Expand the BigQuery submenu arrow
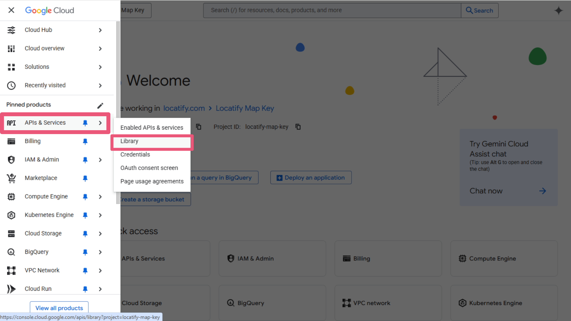Screen dimensions: 571x321 [x=100, y=252]
